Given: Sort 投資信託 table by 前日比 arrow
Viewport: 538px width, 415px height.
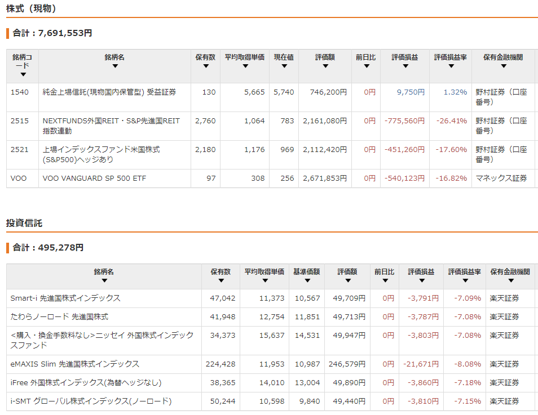Looking at the screenshot, I should [x=385, y=280].
